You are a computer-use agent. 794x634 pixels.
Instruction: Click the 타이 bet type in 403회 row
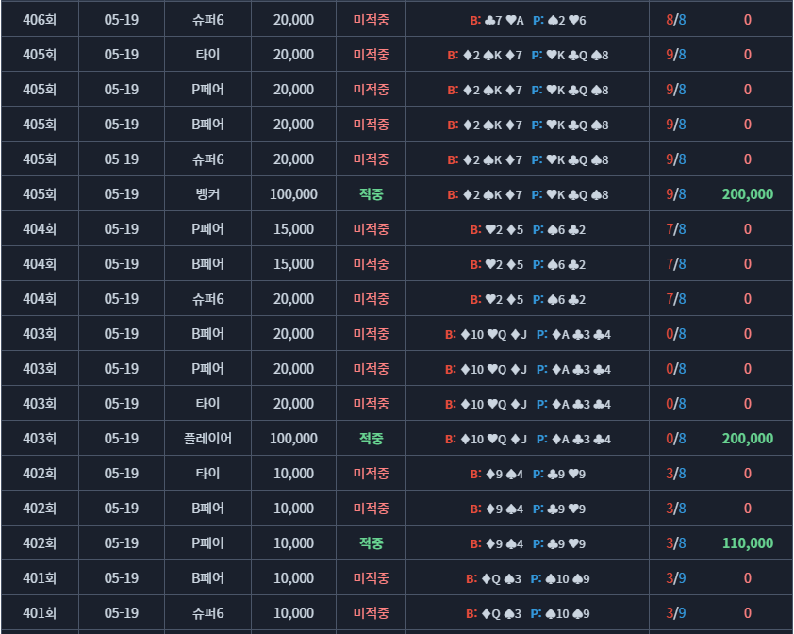click(207, 404)
